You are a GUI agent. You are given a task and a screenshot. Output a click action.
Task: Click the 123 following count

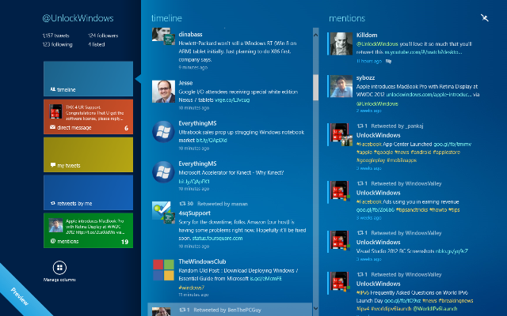point(57,44)
